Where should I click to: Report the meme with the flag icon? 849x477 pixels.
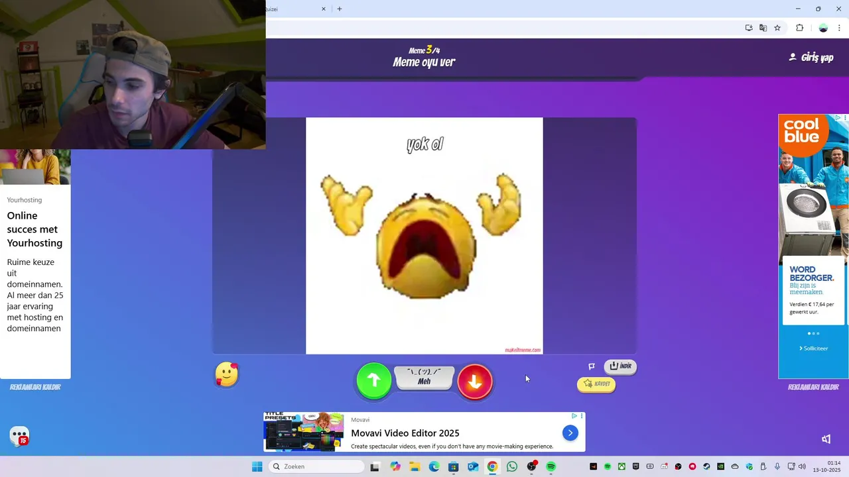click(x=592, y=366)
